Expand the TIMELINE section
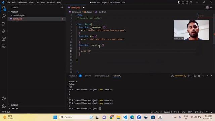Viewport: 215px width, 121px height. tap(37, 108)
